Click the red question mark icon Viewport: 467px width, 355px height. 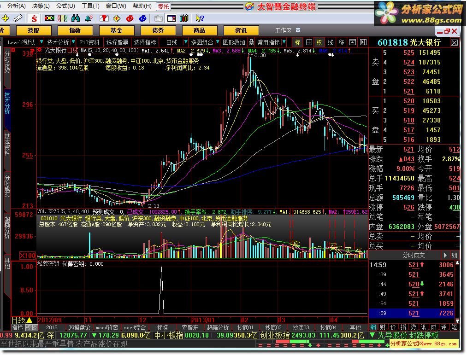click(x=104, y=18)
